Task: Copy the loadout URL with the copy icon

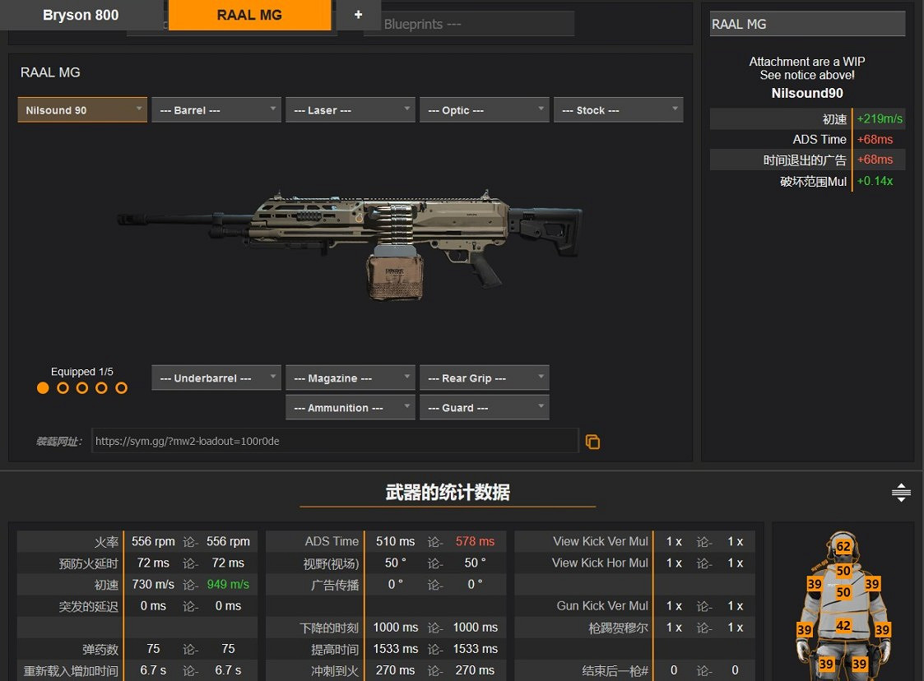Action: pos(592,442)
